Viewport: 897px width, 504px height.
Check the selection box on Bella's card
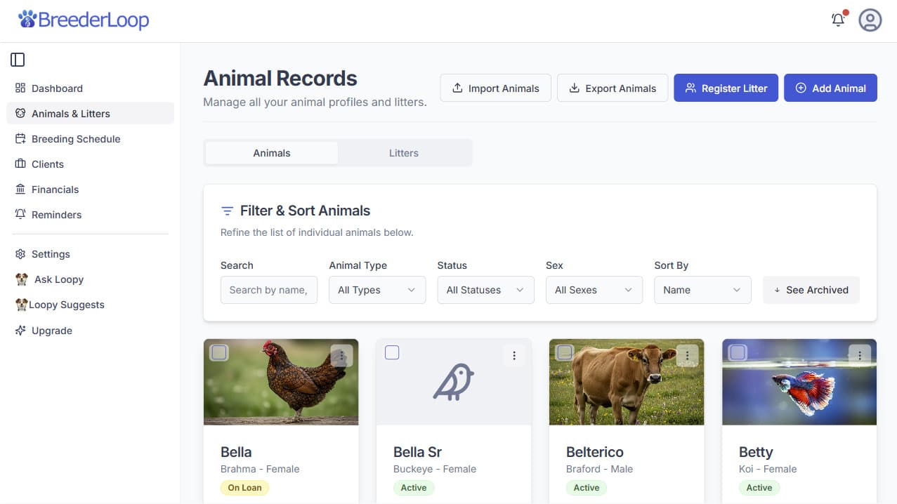(x=218, y=352)
